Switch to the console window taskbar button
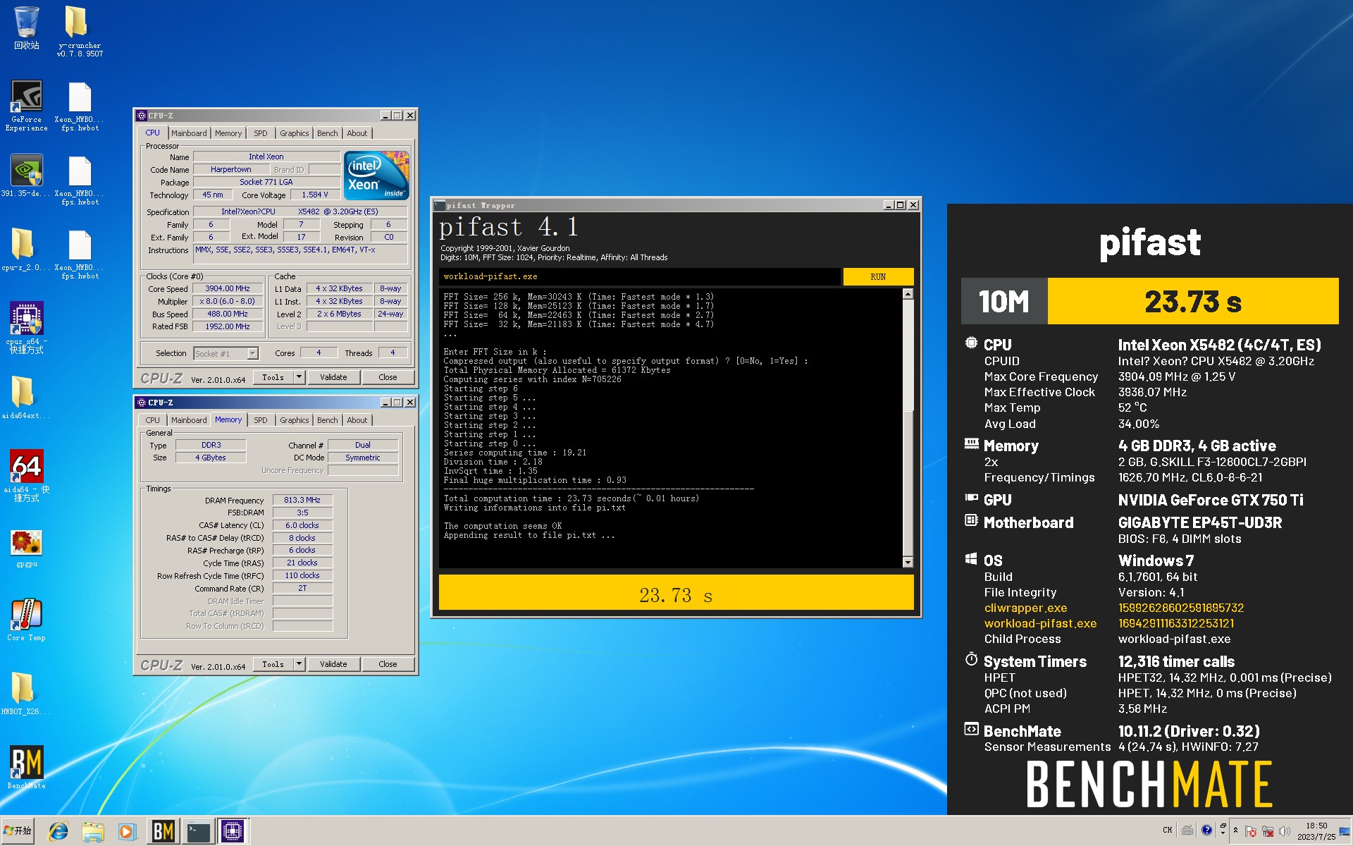The width and height of the screenshot is (1353, 846). click(198, 832)
